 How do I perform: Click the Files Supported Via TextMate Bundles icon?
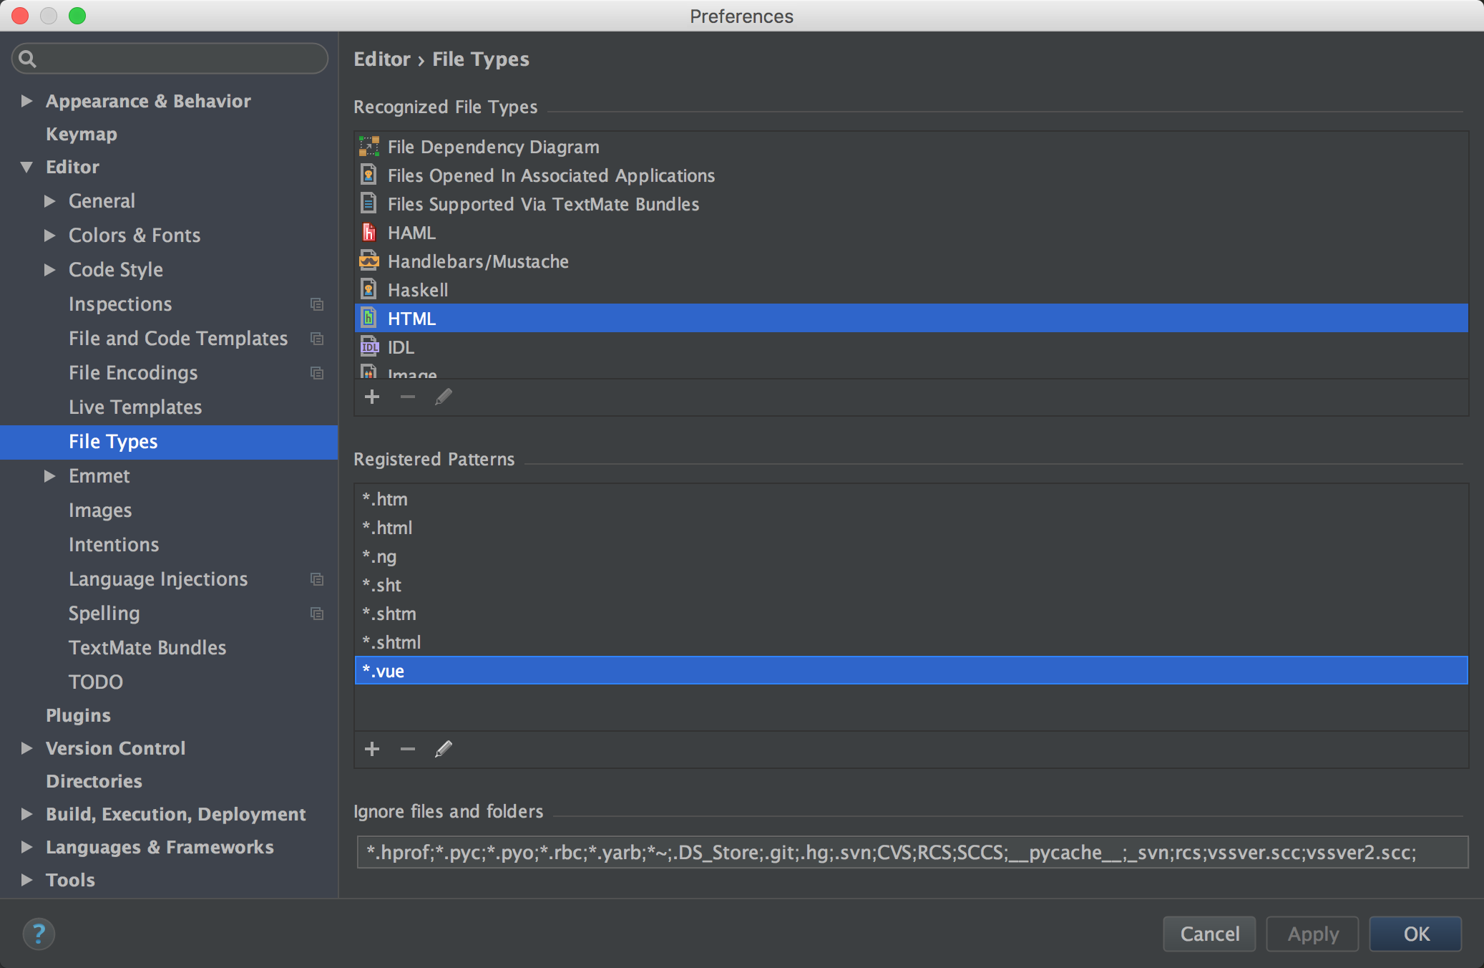370,203
